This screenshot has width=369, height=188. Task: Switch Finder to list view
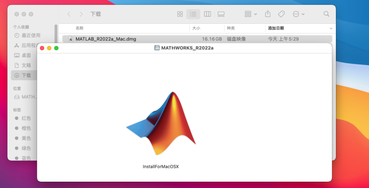click(193, 14)
